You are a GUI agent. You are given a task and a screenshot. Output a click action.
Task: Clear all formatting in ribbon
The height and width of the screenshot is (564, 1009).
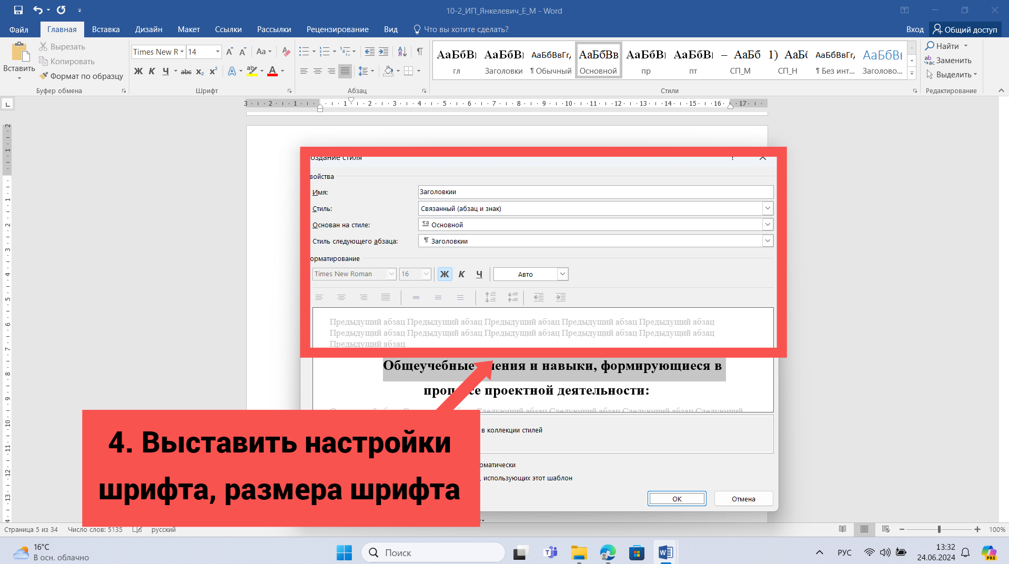tap(286, 52)
